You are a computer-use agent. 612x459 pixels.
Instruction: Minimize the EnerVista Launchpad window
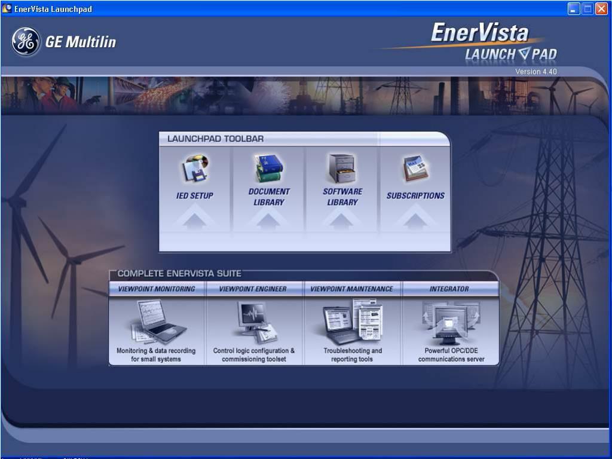pos(573,8)
